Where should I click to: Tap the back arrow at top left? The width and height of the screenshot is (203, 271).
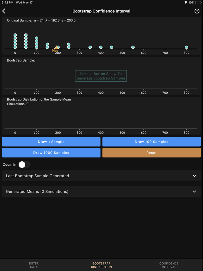[x=4, y=11]
